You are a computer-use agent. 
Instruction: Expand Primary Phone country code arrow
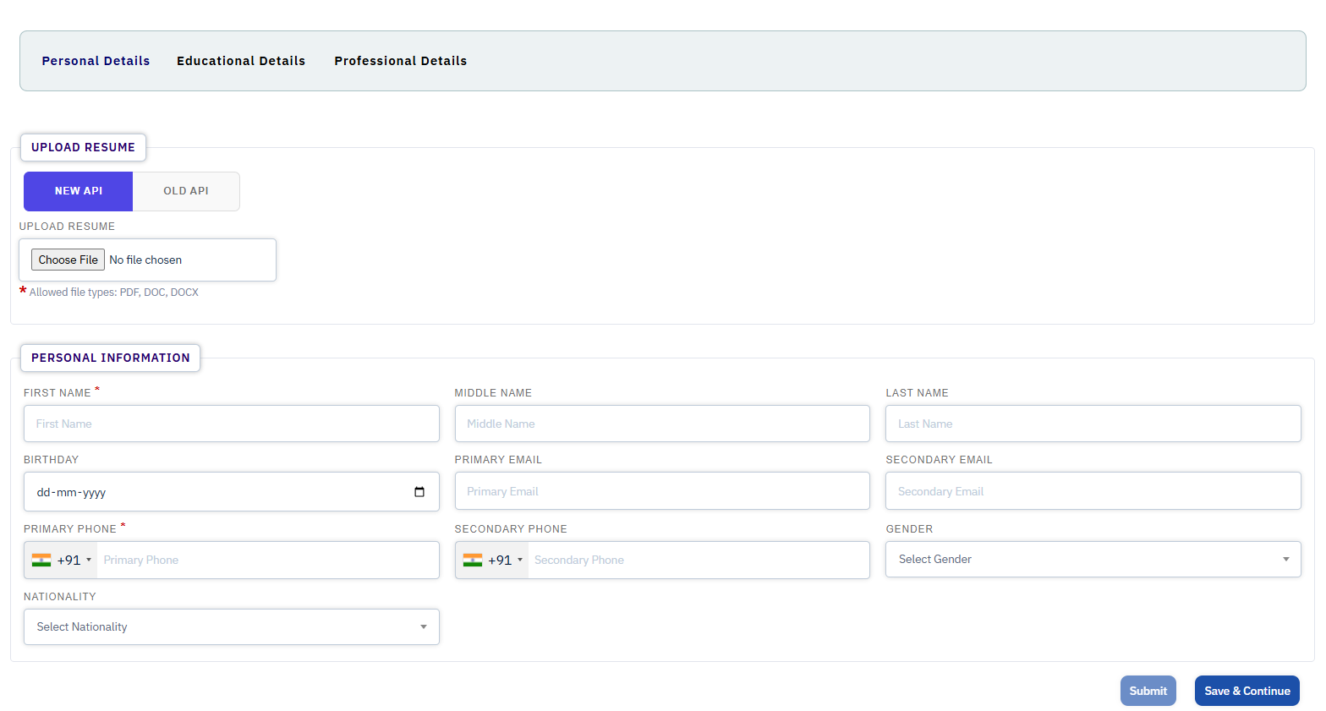pyautogui.click(x=89, y=560)
